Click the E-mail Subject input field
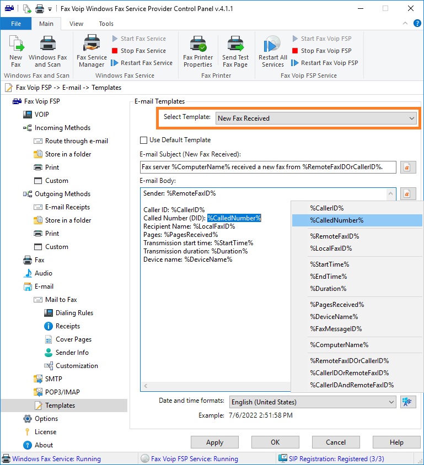424x465 pixels. pyautogui.click(x=268, y=167)
